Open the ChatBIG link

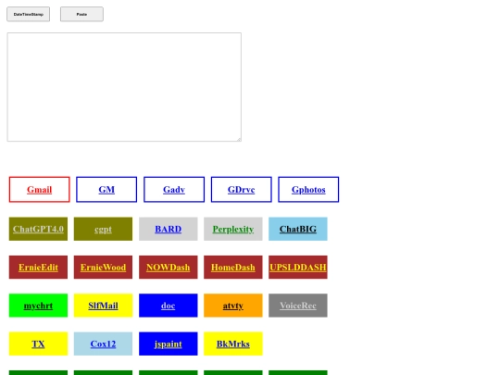click(x=298, y=229)
